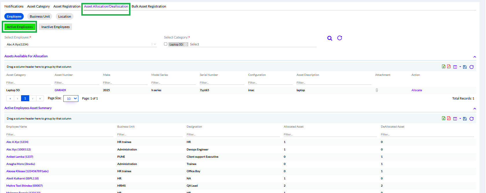Open column chooser arrow in Asset Summary grid
The image size is (486, 193).
460,119
